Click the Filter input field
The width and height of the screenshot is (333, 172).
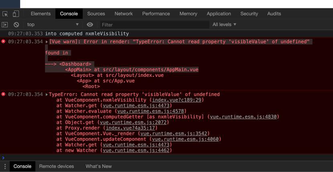[x=154, y=24]
